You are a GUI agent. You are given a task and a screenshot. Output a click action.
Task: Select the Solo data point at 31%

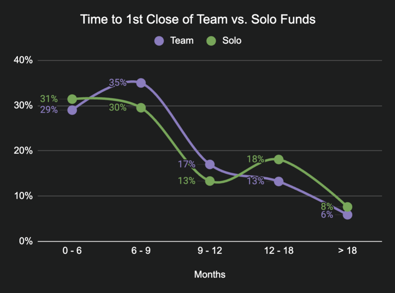coord(72,99)
